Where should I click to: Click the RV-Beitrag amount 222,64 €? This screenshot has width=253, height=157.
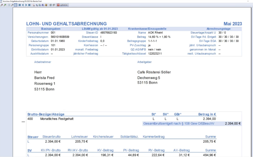pyautogui.click(x=158, y=155)
